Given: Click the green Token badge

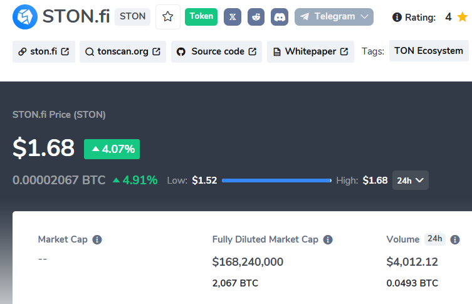Looking at the screenshot, I should [201, 17].
